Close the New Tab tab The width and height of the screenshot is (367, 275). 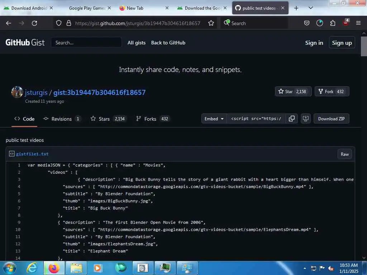point(167,8)
